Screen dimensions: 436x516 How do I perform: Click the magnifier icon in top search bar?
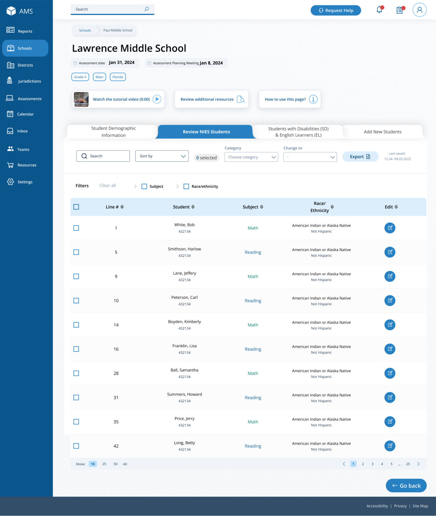[147, 9]
